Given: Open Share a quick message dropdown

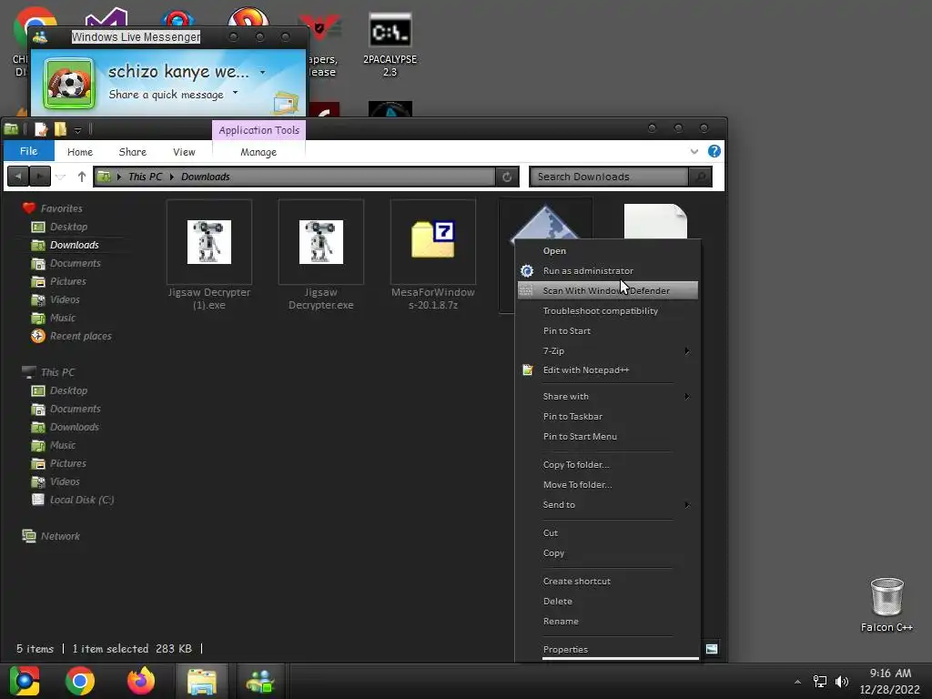Looking at the screenshot, I should 235,93.
